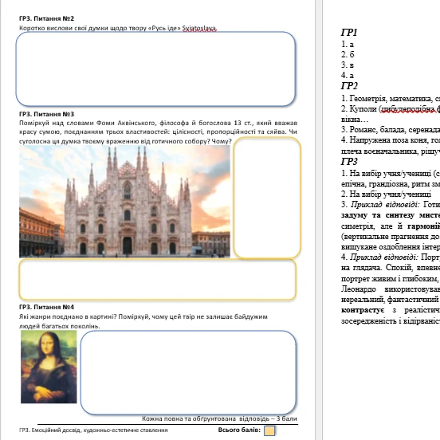The height and width of the screenshot is (440, 440).
Task: Click the heading ГР3. Питання №2
Action: (46, 18)
